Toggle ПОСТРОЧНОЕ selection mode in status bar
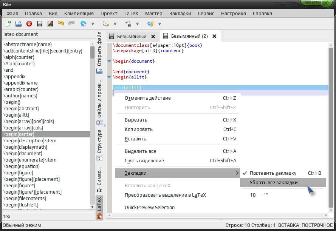The height and width of the screenshot is (231, 336). (x=317, y=225)
